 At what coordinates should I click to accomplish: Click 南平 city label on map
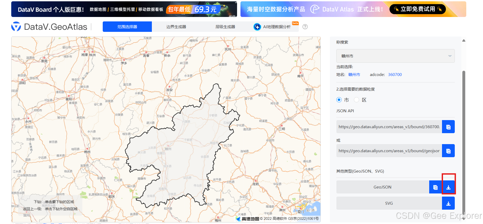tap(301, 76)
